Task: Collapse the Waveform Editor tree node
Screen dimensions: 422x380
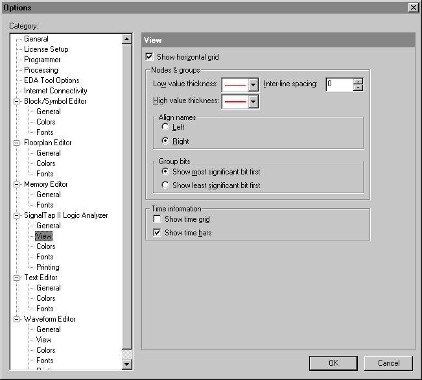Action: pos(16,319)
